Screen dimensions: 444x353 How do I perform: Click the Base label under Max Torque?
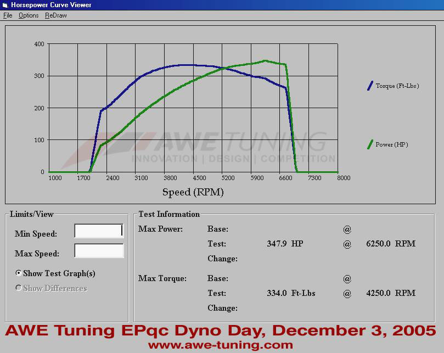point(218,278)
